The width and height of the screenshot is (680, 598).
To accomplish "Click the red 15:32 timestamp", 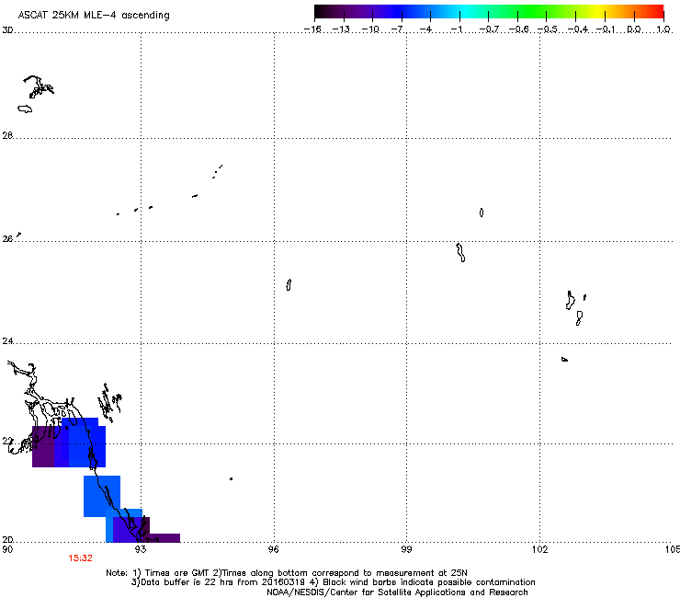I will [x=80, y=558].
